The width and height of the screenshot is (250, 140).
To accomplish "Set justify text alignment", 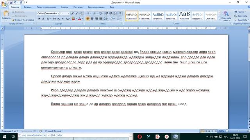I will (101, 19).
